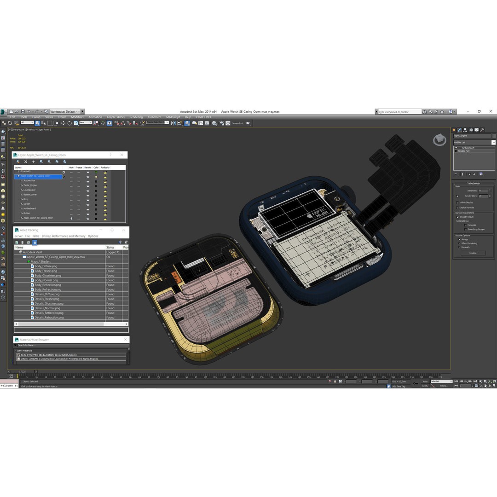Enable Smoothing Groups checkbox

(x=466, y=230)
